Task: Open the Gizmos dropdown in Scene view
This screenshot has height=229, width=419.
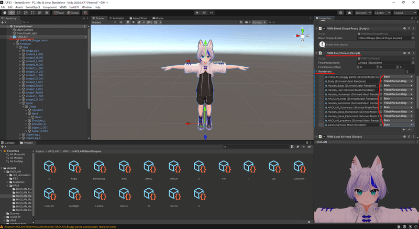Action: click(x=259, y=22)
